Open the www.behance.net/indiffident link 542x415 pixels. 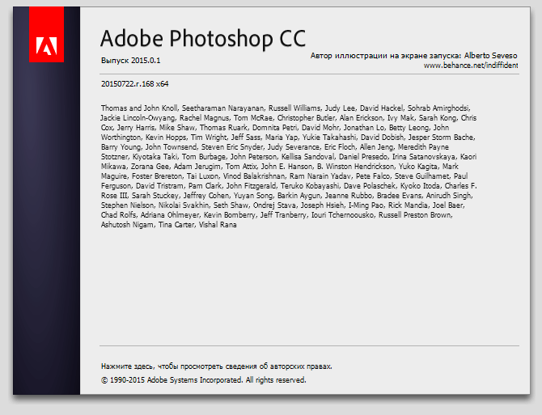pyautogui.click(x=471, y=66)
